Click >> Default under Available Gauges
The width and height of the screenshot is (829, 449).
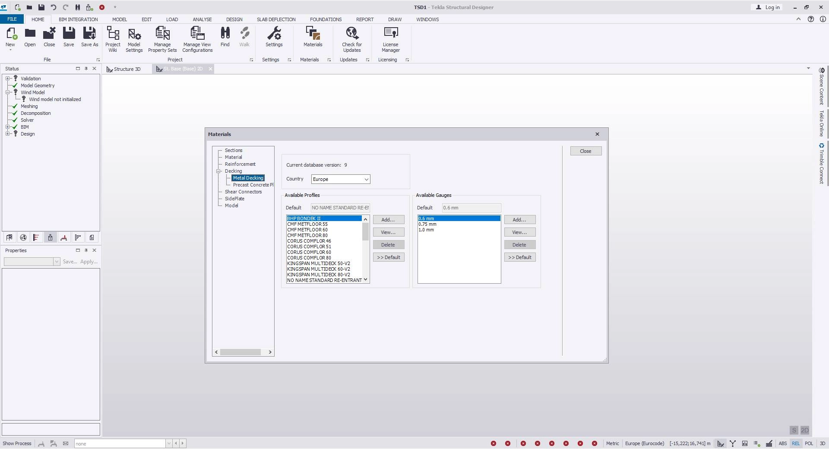pos(519,257)
